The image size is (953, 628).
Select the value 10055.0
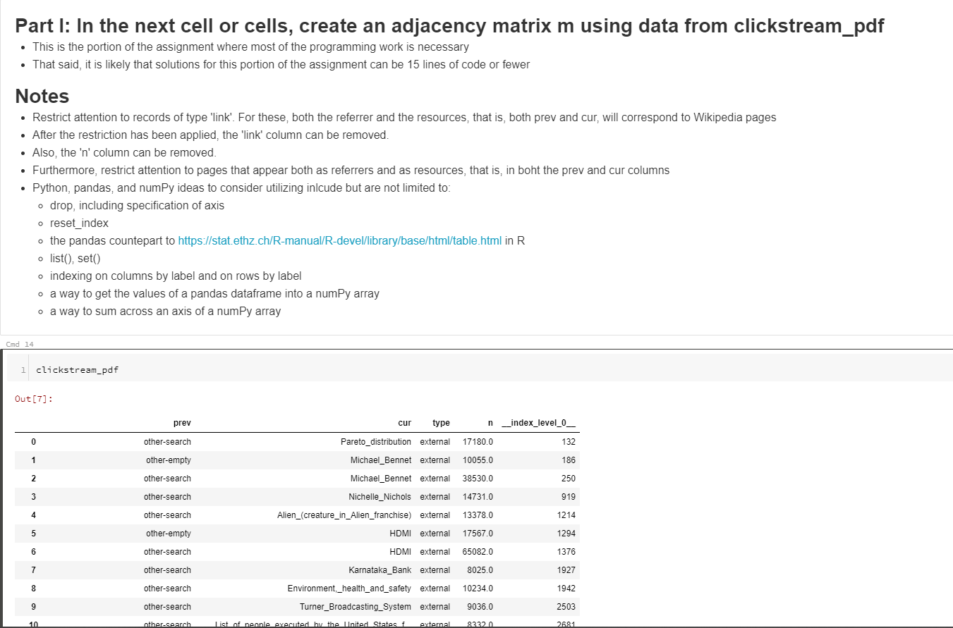[x=478, y=460]
